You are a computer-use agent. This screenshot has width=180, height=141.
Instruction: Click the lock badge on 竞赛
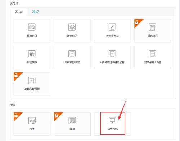(56, 115)
